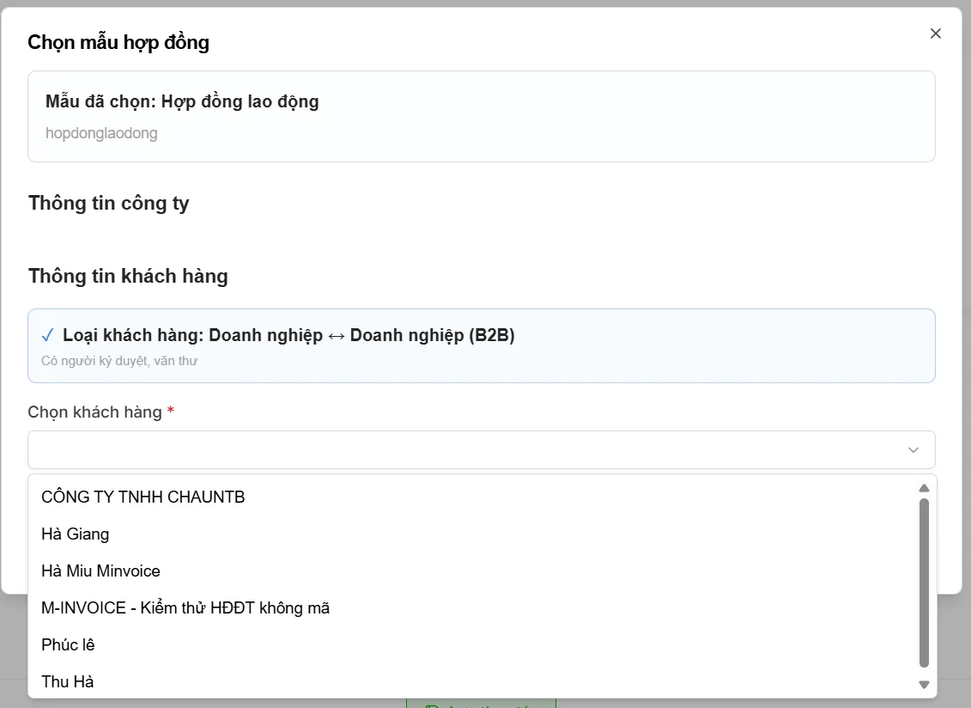Screen dimensions: 971x708
Task: Close the contract template dialog
Action: (936, 34)
